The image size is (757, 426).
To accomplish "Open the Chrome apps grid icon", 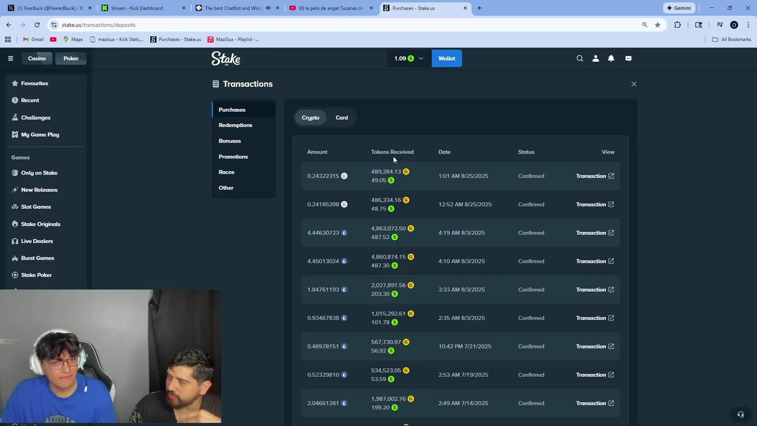I will point(8,39).
